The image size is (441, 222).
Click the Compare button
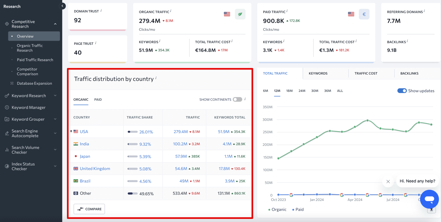click(x=89, y=209)
